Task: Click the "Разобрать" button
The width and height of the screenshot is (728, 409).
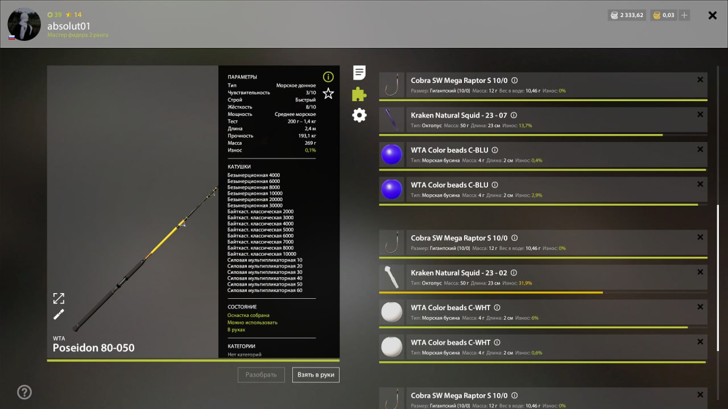Action: click(261, 375)
